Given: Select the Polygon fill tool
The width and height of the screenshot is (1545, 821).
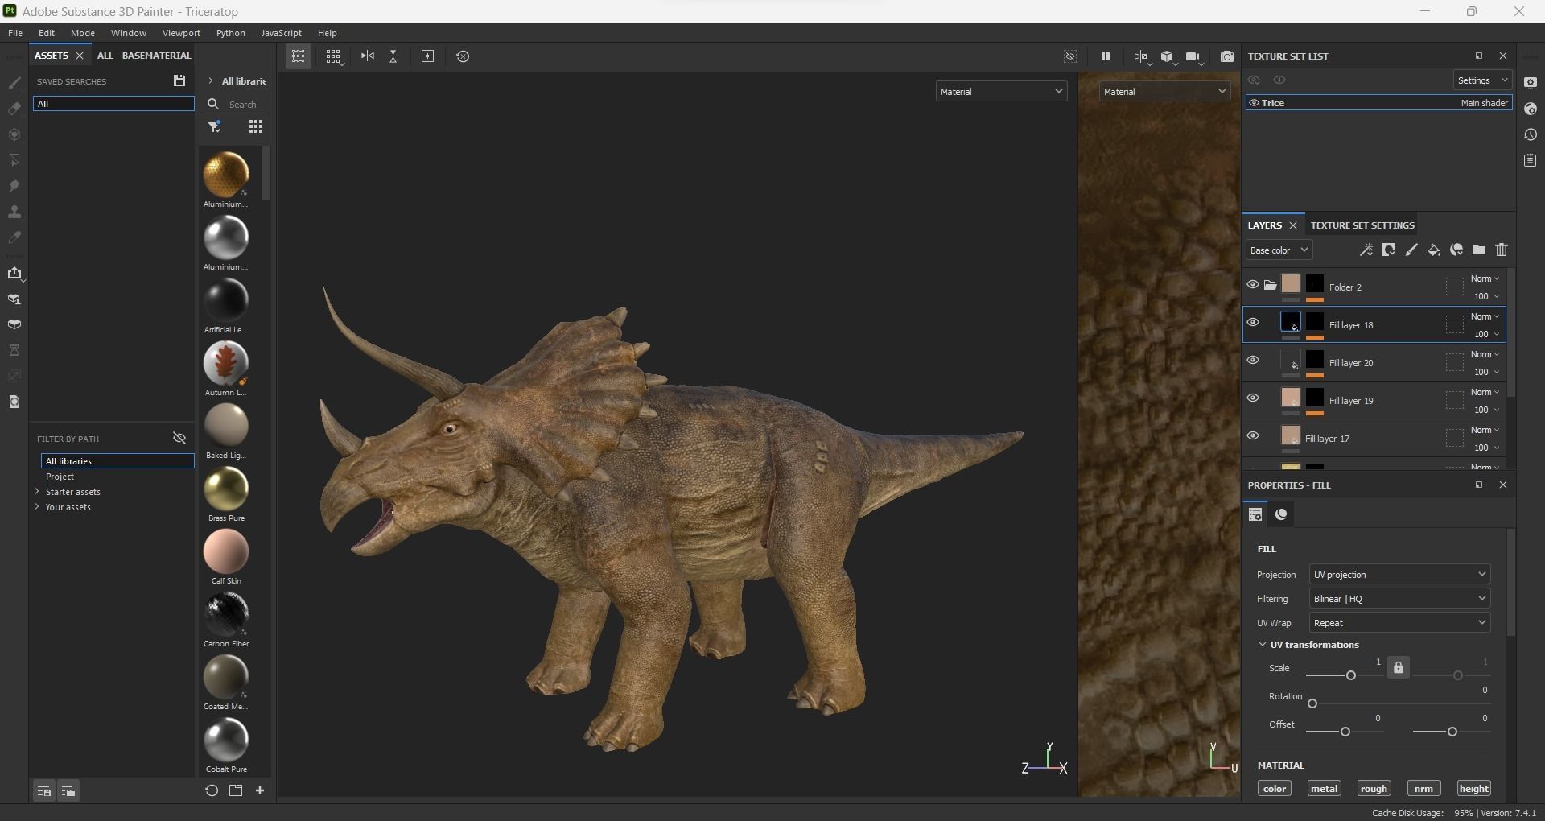Looking at the screenshot, I should [14, 160].
